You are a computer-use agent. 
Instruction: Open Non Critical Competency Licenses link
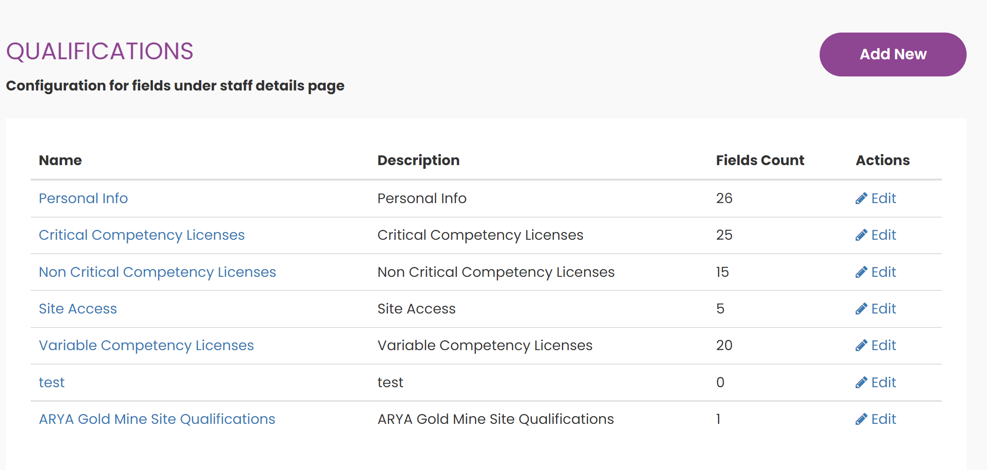pyautogui.click(x=157, y=272)
